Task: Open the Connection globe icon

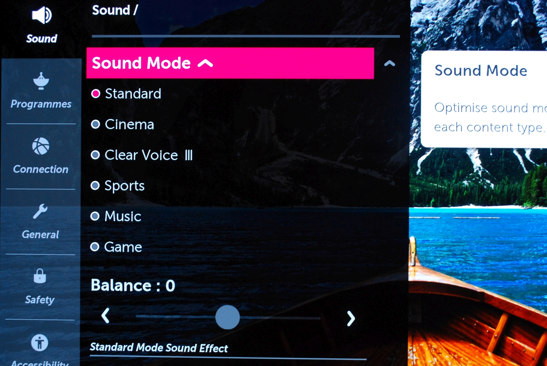Action: (41, 146)
